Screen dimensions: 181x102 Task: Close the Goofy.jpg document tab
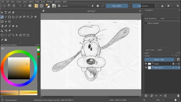[x=140, y=11]
